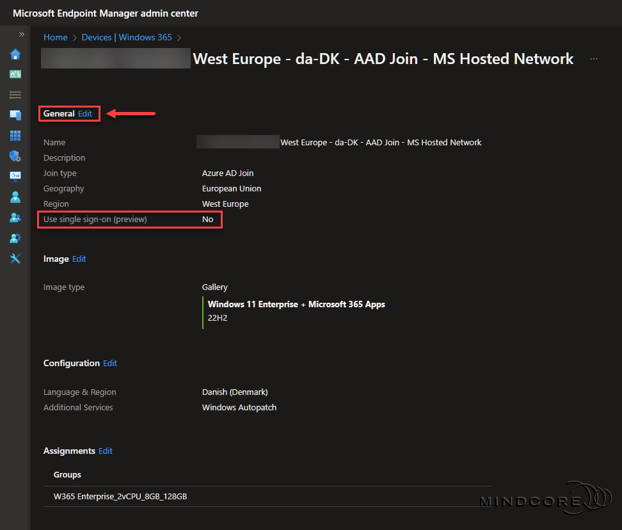The image size is (622, 530).
Task: Open Tenant administration icon
Action: click(x=15, y=237)
